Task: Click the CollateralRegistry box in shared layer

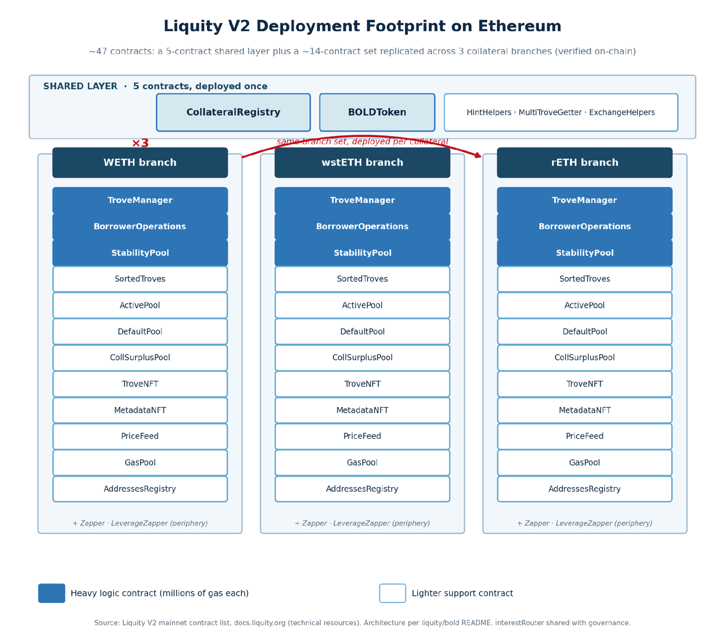Action: 233,112
